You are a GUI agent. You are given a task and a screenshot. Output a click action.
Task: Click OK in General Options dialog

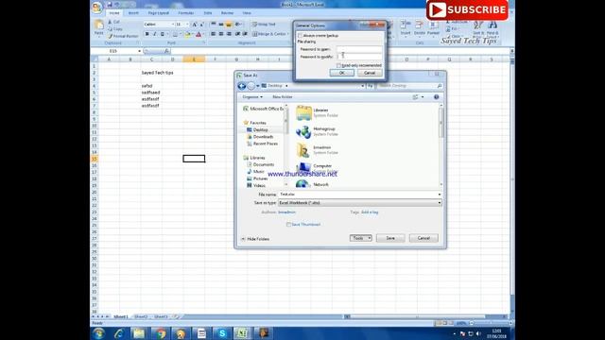(x=342, y=73)
